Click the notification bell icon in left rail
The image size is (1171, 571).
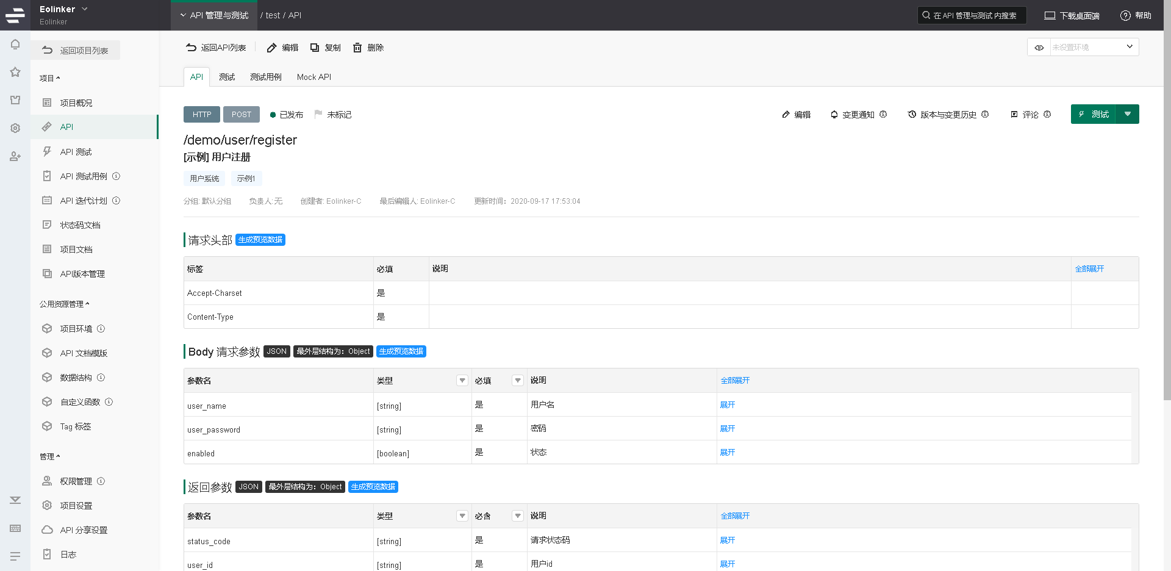pyautogui.click(x=15, y=45)
